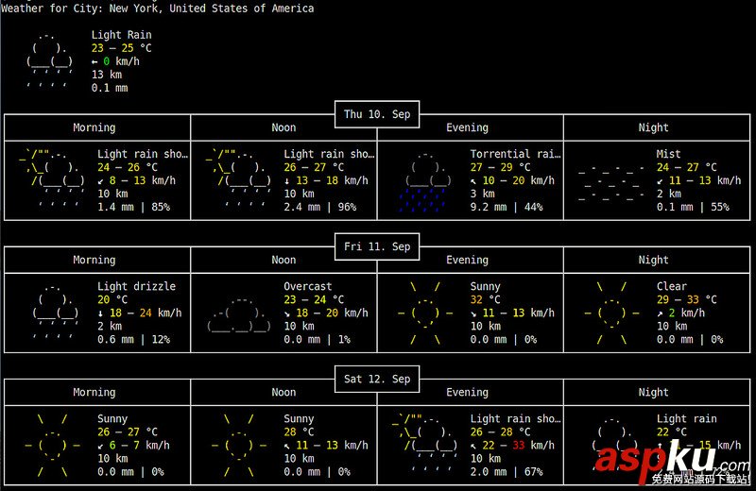Click wind 13 – 18 km/h Thu Noon
The height and width of the screenshot is (491, 756).
click(325, 180)
